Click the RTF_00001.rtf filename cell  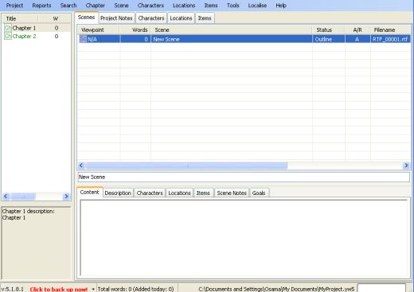point(390,39)
